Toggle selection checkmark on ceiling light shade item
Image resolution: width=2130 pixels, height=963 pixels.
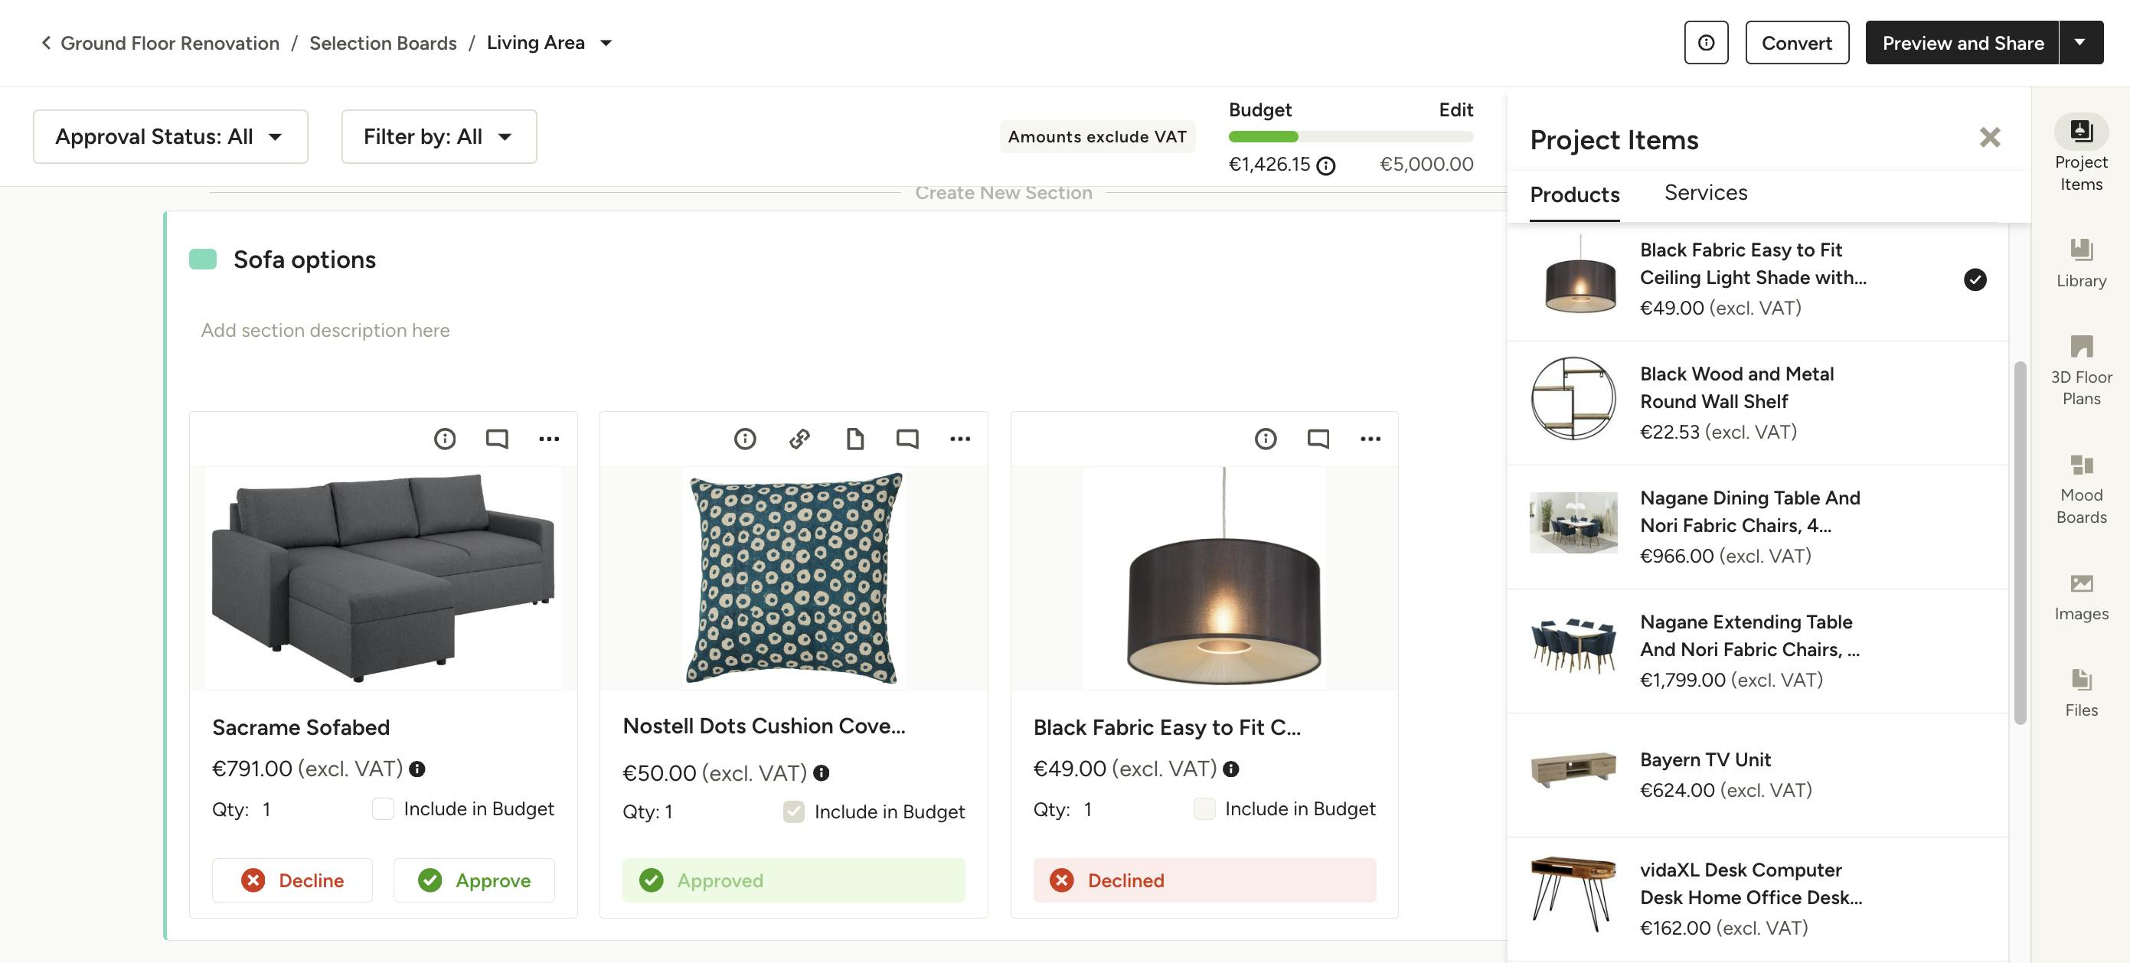click(1975, 280)
